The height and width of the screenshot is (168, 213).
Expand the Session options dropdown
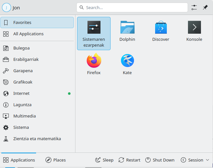pyautogui.click(x=195, y=160)
